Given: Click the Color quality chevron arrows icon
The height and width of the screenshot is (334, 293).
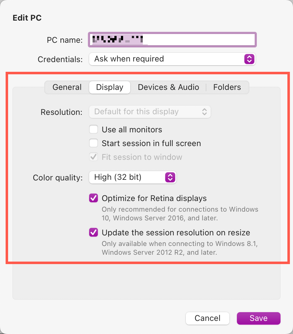Looking at the screenshot, I should click(x=170, y=177).
